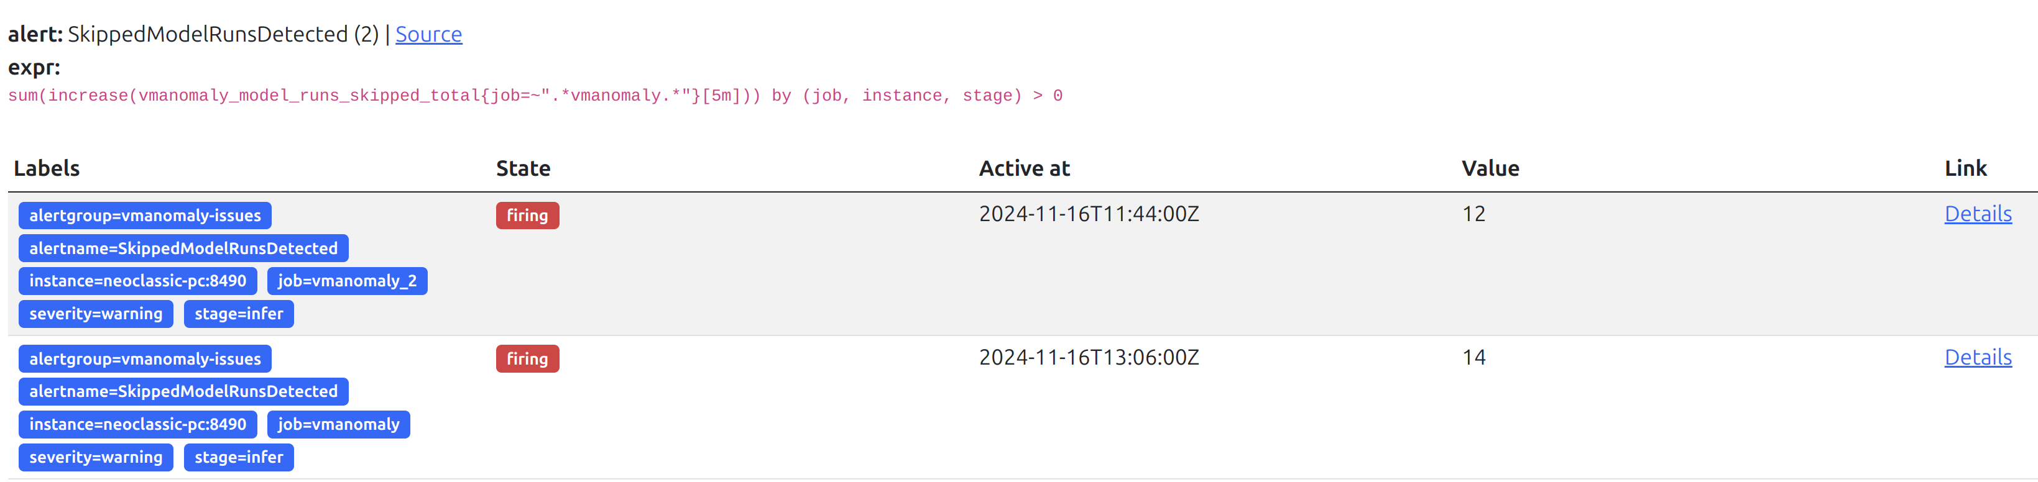The height and width of the screenshot is (482, 2038).
Task: Click the job=vmanomaly label in second row
Action: (338, 424)
